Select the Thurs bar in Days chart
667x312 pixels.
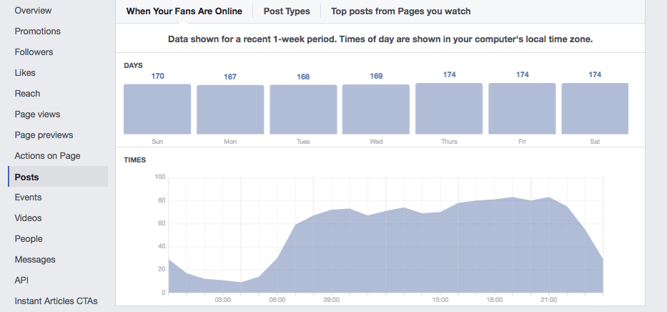[449, 109]
